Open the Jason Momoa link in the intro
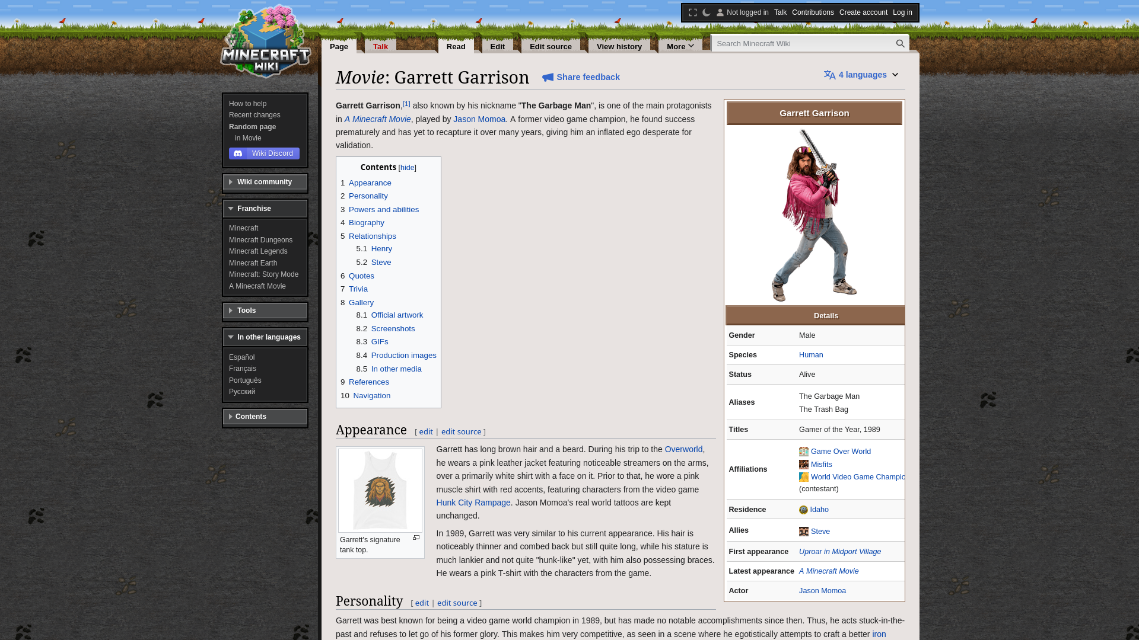The width and height of the screenshot is (1139, 640). tap(479, 119)
